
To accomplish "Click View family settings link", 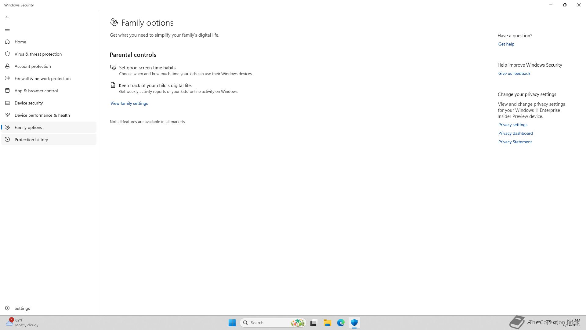I will pos(129,104).
